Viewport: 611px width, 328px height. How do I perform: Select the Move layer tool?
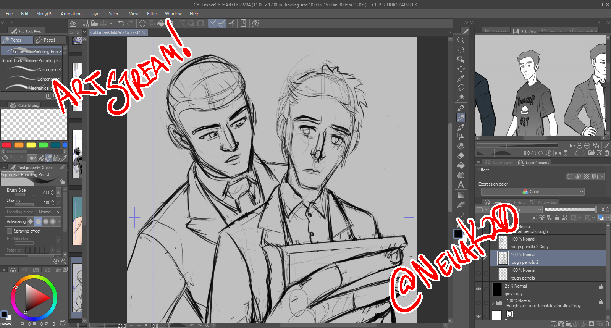461,69
